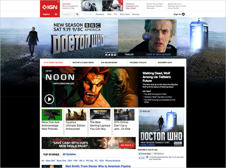Click the Best Gaming Laptops thumbnail

tap(100, 115)
